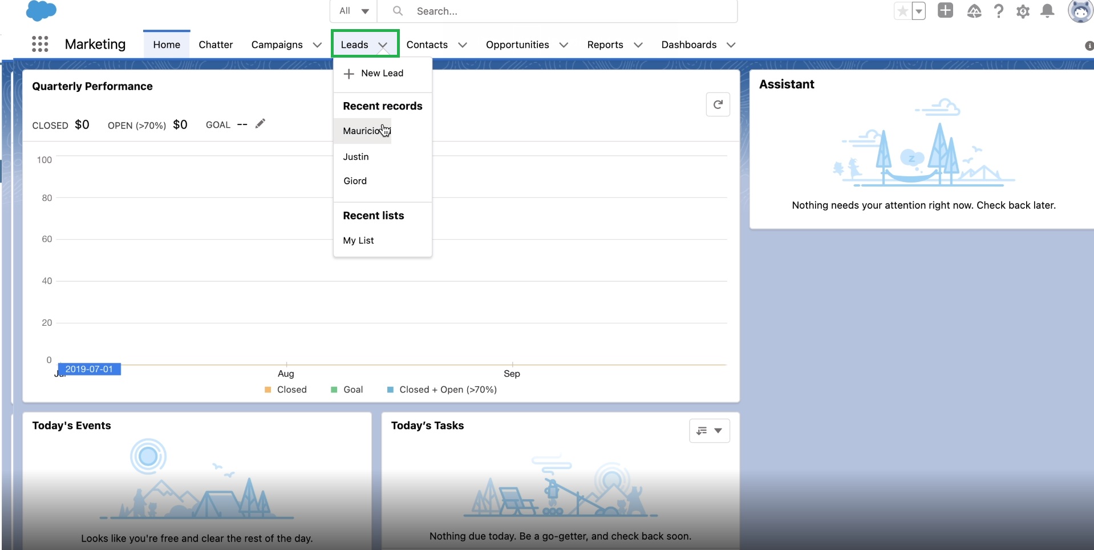
Task: Click plus icon beside New Lead
Action: coord(349,74)
